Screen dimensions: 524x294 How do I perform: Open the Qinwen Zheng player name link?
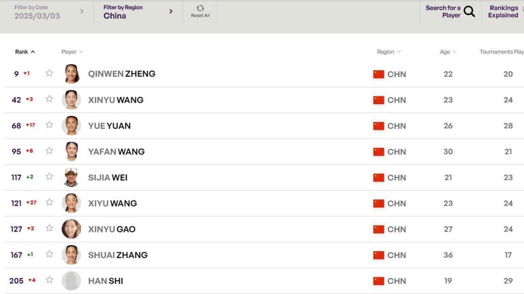coord(122,73)
